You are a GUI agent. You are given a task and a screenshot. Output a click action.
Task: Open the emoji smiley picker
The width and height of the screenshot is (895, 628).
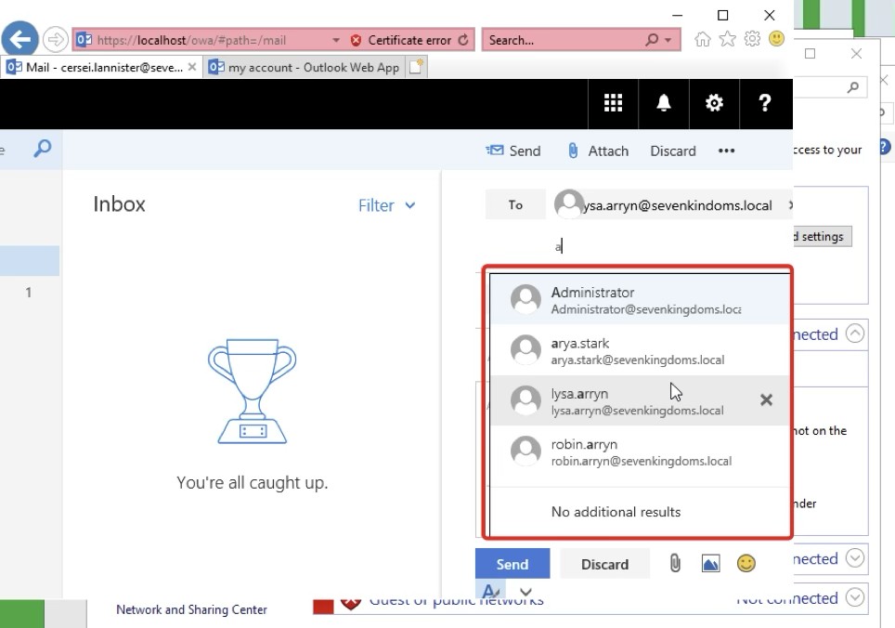coord(746,563)
